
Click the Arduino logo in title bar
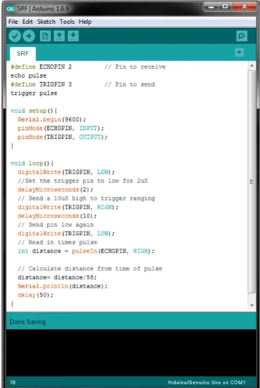pyautogui.click(x=11, y=9)
